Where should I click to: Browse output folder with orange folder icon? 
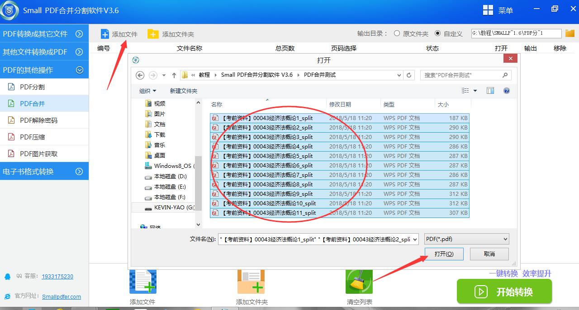click(570, 33)
